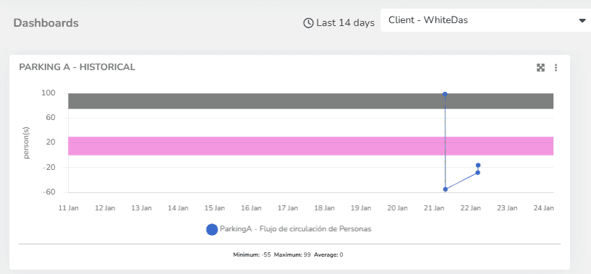The image size is (591, 274).
Task: Click the 20 Jan axis label
Action: tap(397, 207)
